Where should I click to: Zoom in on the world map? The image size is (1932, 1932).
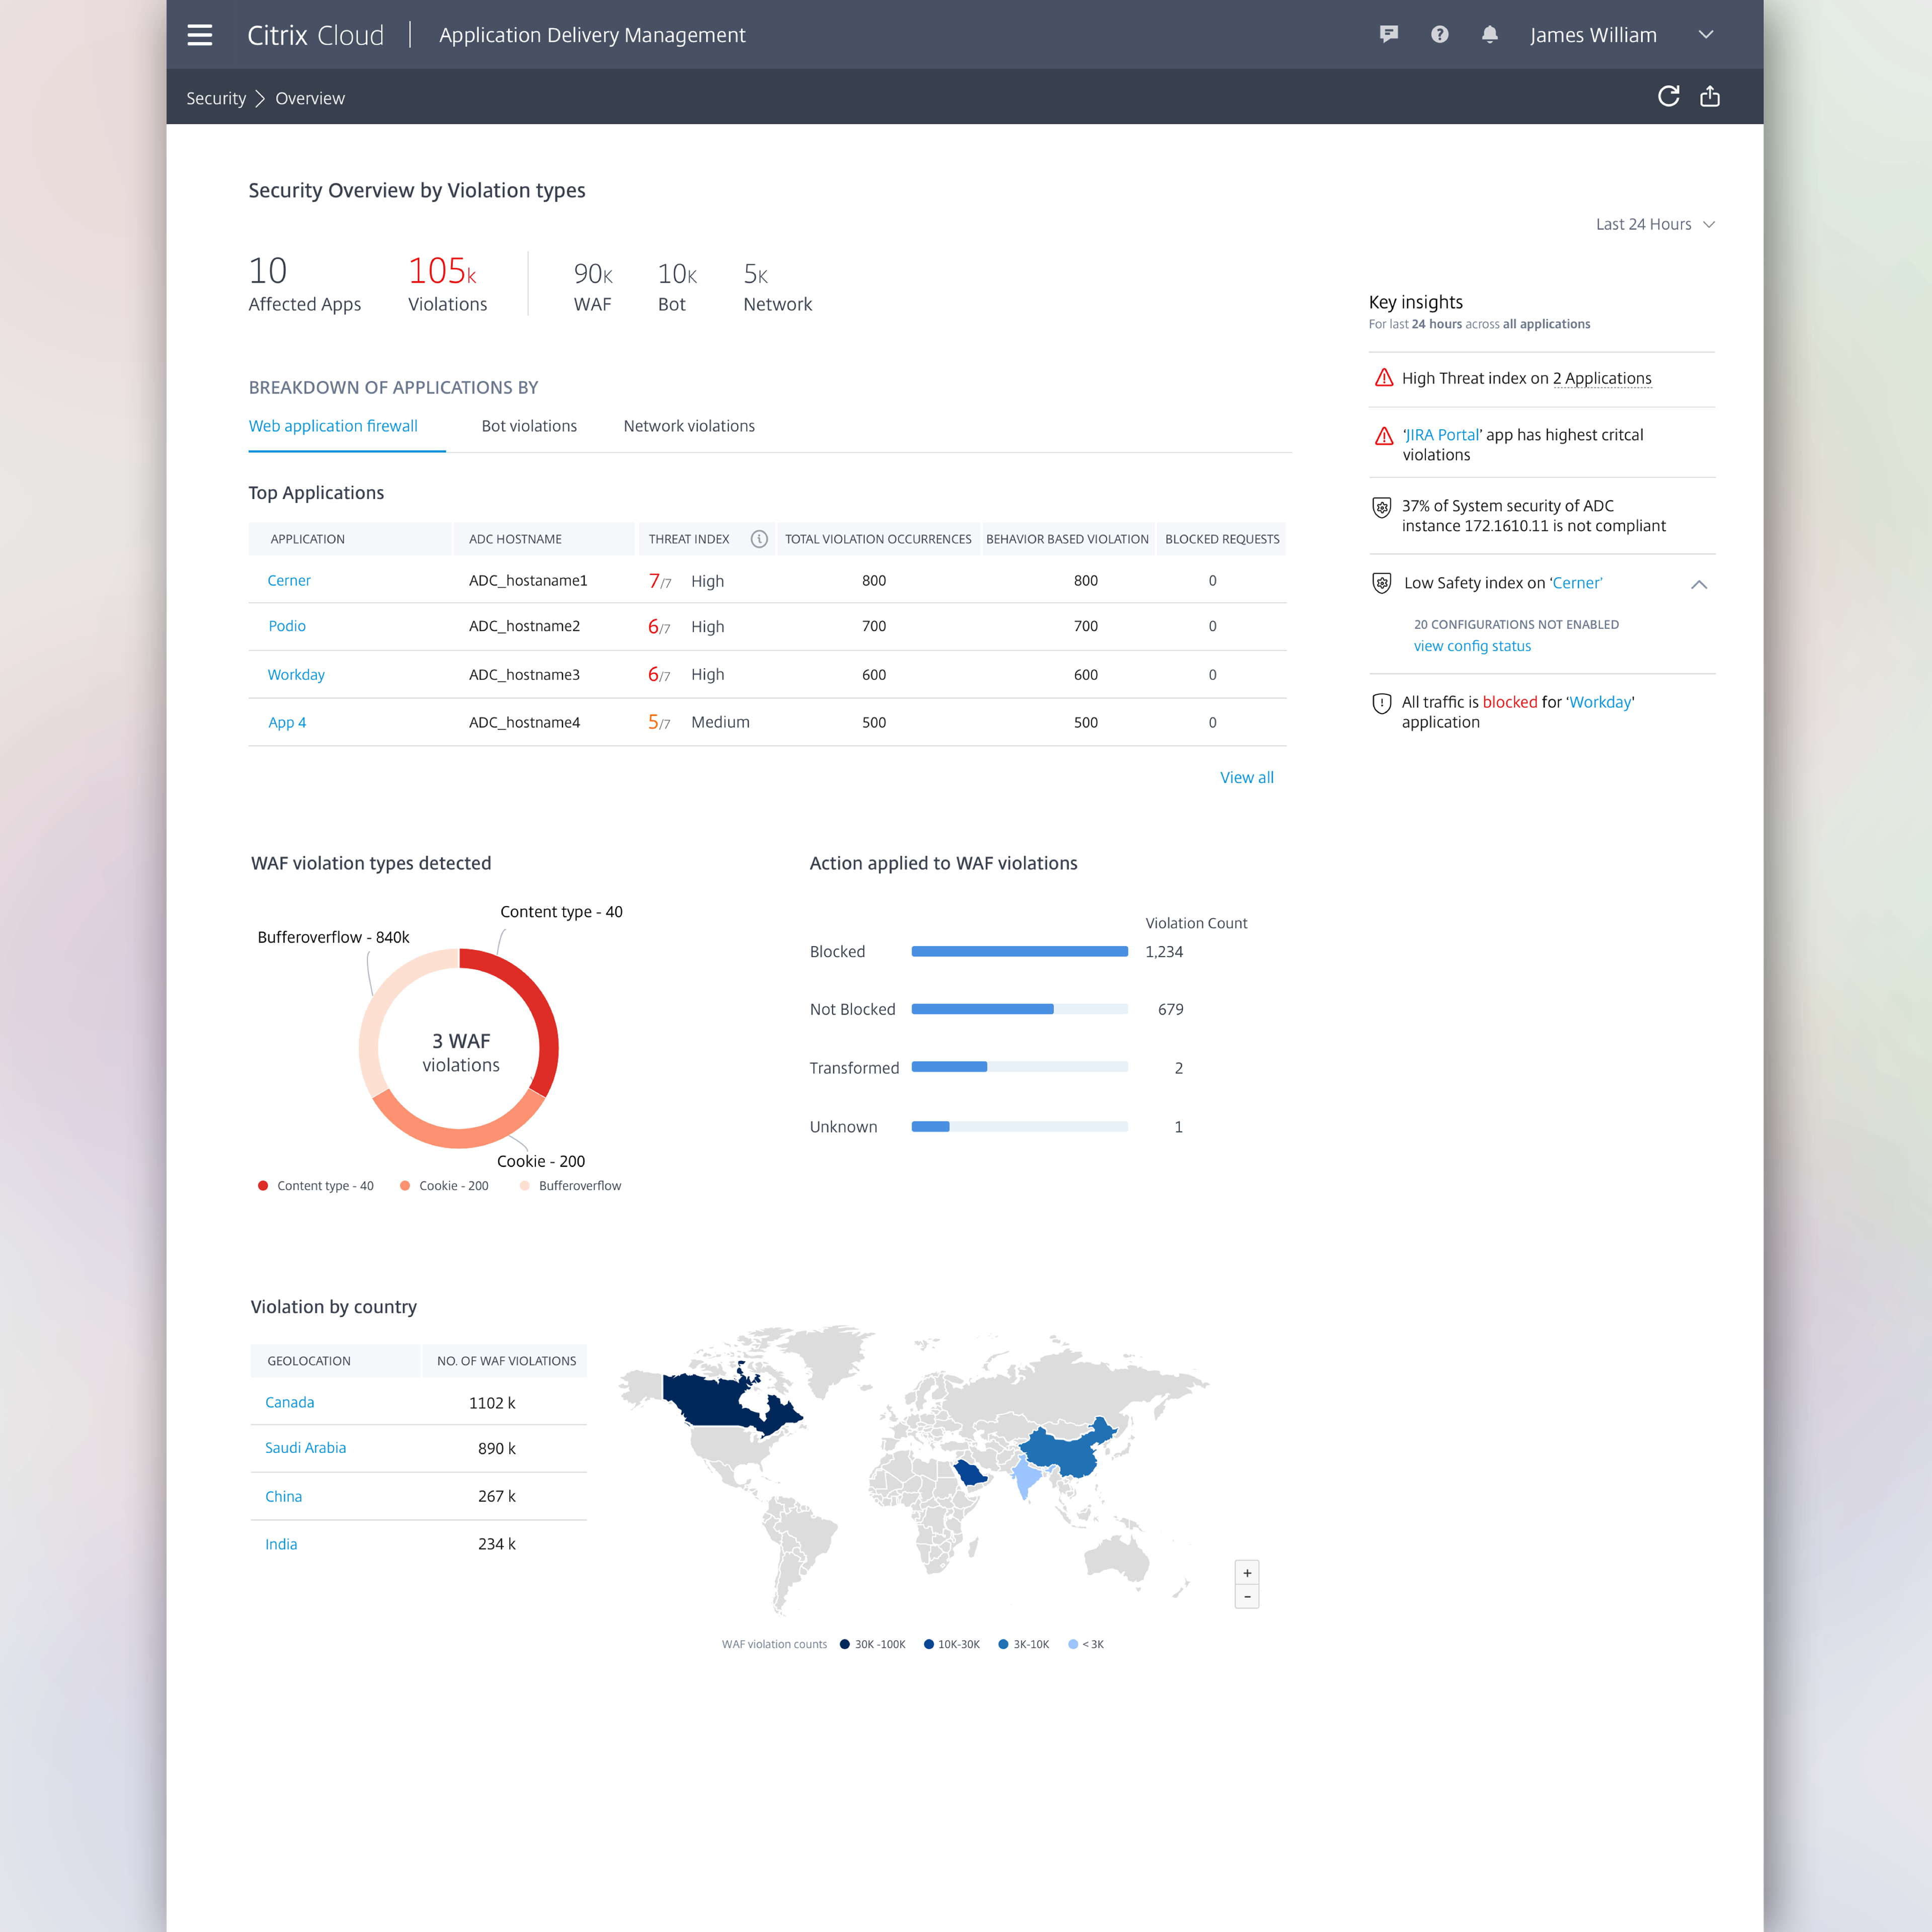tap(1247, 1573)
